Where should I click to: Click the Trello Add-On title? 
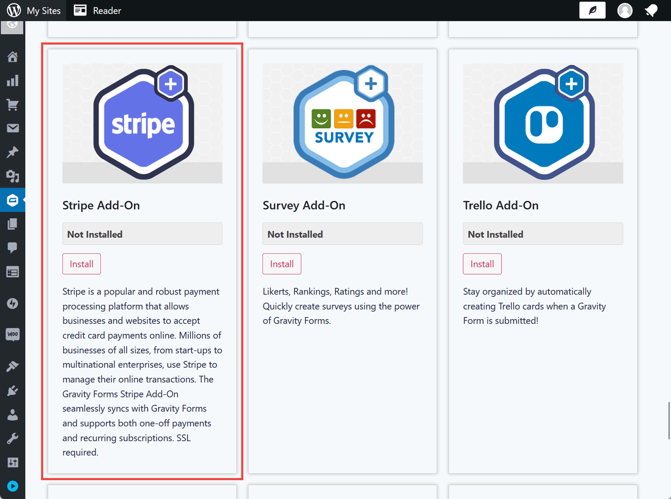click(501, 205)
